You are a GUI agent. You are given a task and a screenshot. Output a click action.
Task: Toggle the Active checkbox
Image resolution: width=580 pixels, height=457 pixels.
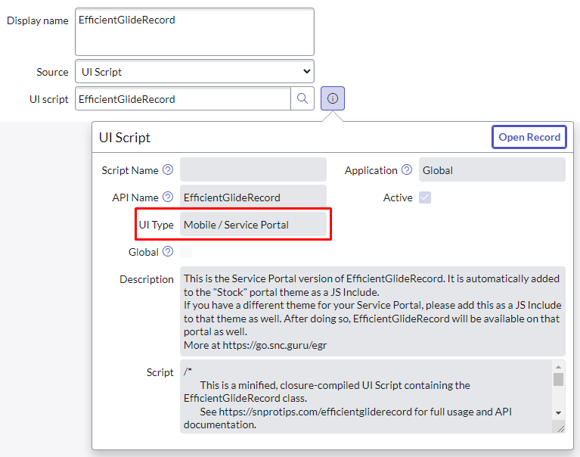pyautogui.click(x=425, y=197)
